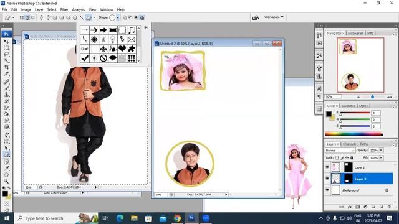This screenshot has width=399, height=224.
Task: Select the Path Selection arrow tool
Action: click(6, 148)
